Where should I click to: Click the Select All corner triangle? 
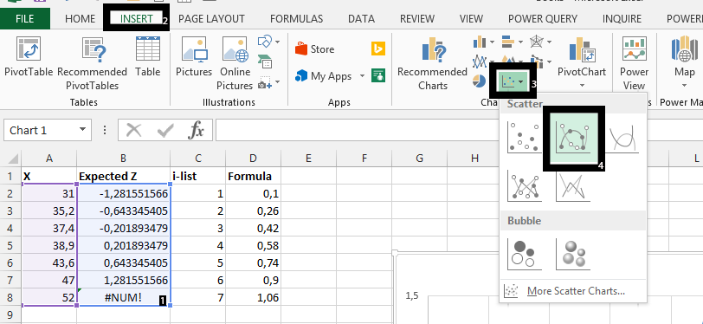pyautogui.click(x=14, y=159)
